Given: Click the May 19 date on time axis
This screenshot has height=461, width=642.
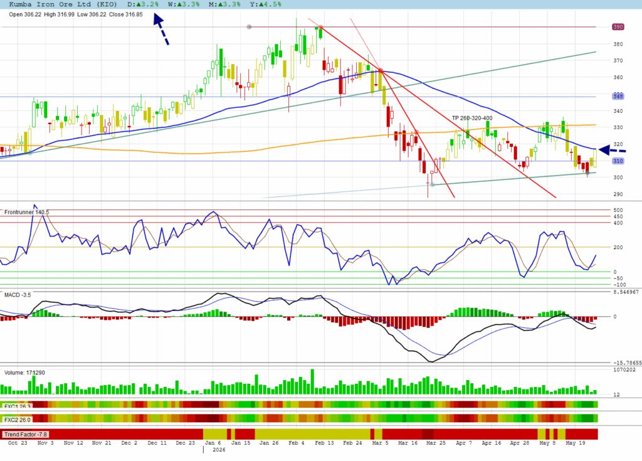Looking at the screenshot, I should 576,443.
